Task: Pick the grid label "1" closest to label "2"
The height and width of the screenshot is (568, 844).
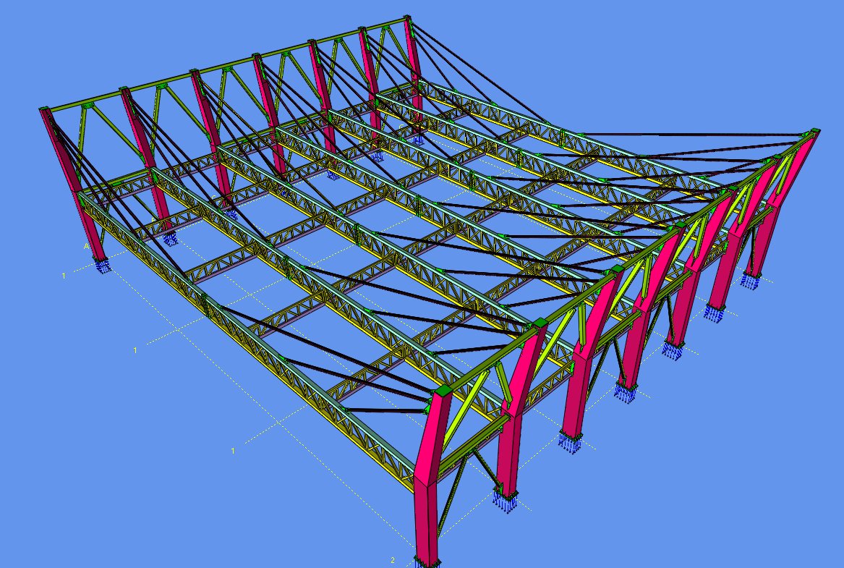Action: (x=233, y=451)
